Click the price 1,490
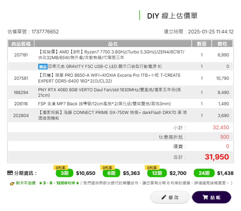This screenshot has height=211, width=241. (x=224, y=104)
